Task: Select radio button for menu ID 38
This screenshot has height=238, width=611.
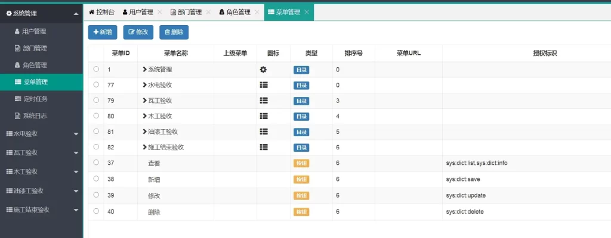Action: [96, 178]
